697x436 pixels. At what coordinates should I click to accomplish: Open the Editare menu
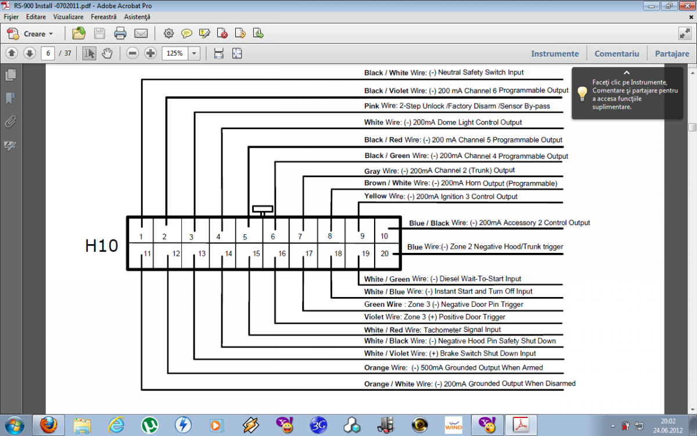click(36, 17)
